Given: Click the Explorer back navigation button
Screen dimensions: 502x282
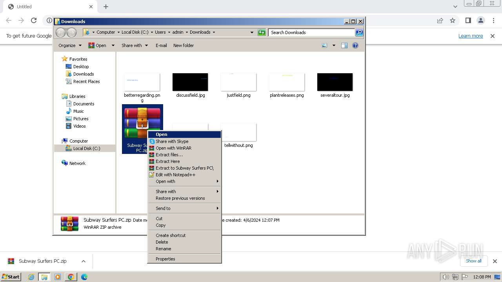Looking at the screenshot, I should click(x=61, y=33).
